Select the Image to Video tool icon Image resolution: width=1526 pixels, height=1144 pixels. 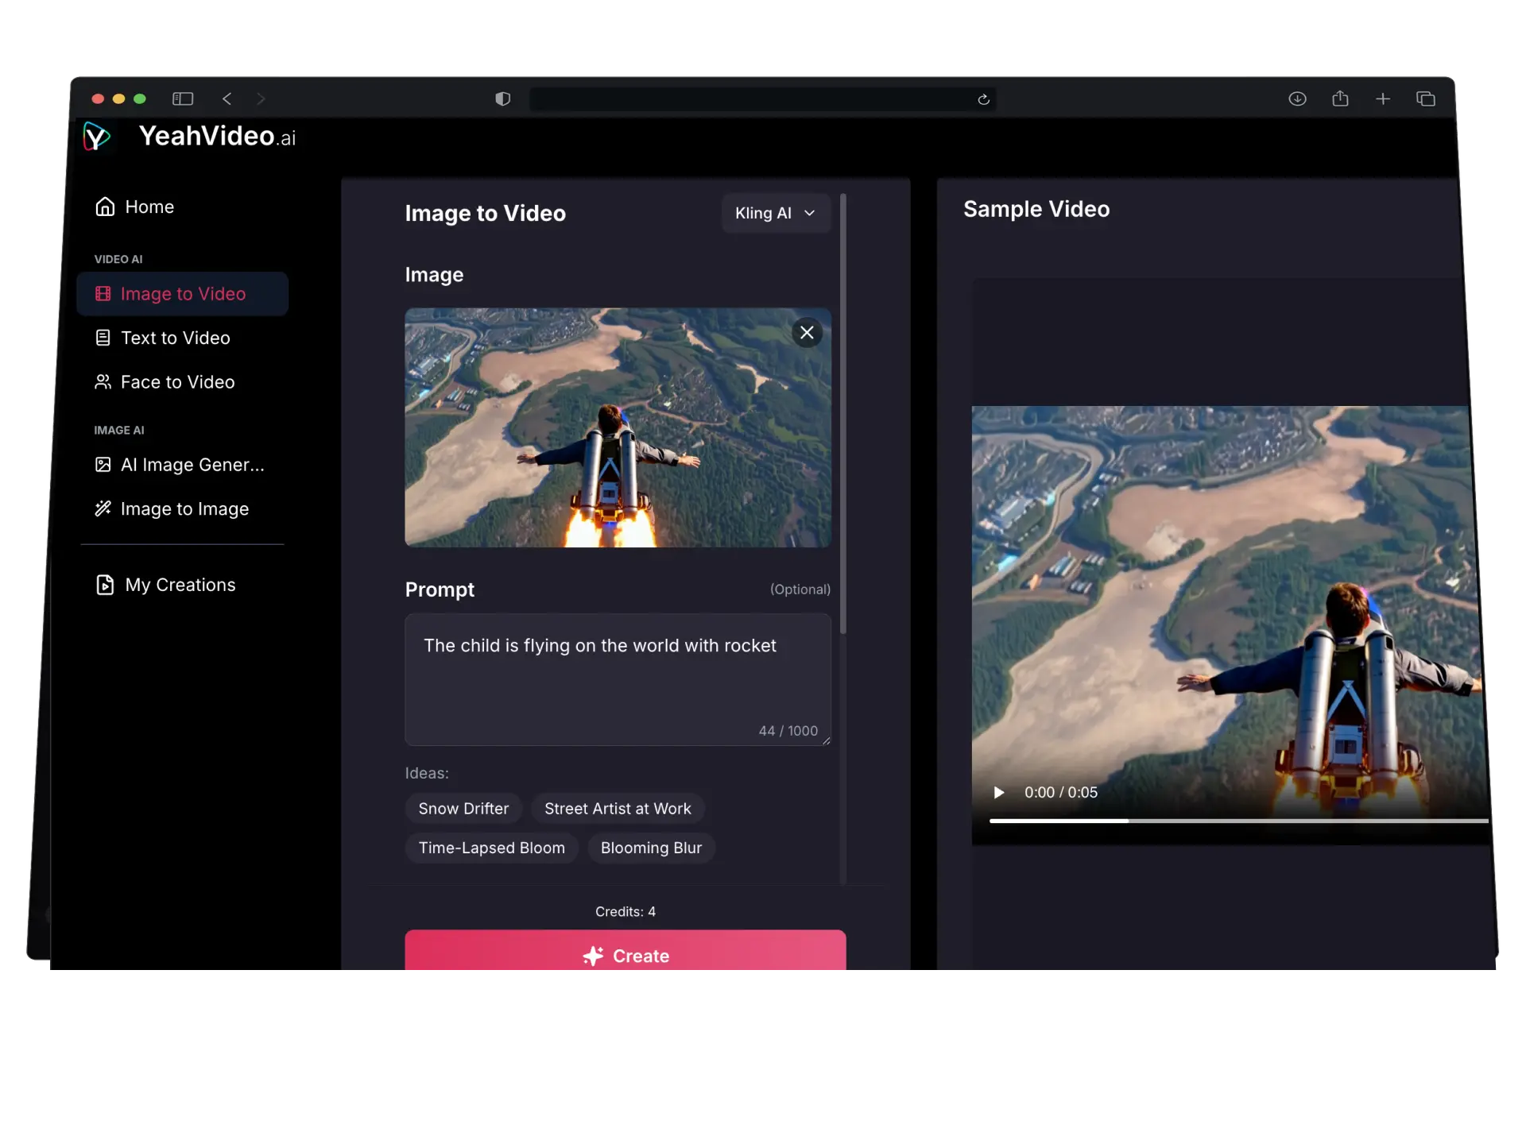point(104,294)
